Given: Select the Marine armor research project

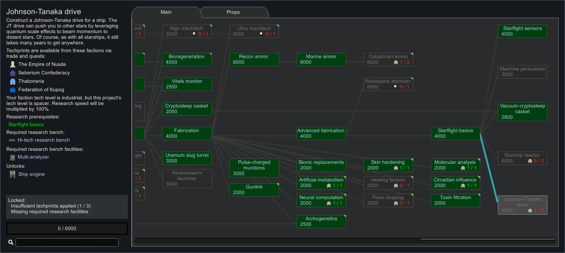Looking at the screenshot, I should point(321,60).
